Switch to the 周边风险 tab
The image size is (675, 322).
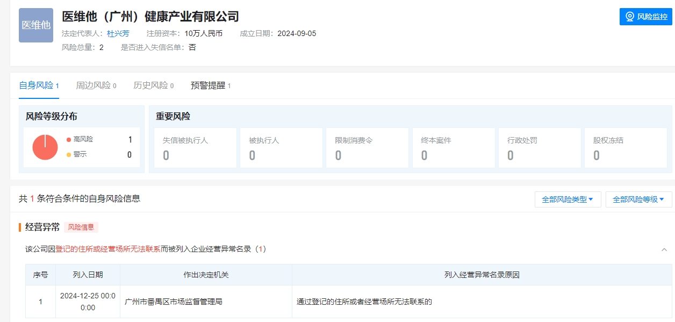coord(96,85)
